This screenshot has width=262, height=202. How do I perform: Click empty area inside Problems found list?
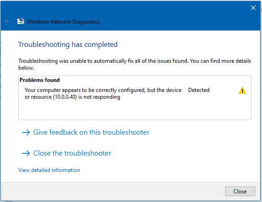point(135,110)
